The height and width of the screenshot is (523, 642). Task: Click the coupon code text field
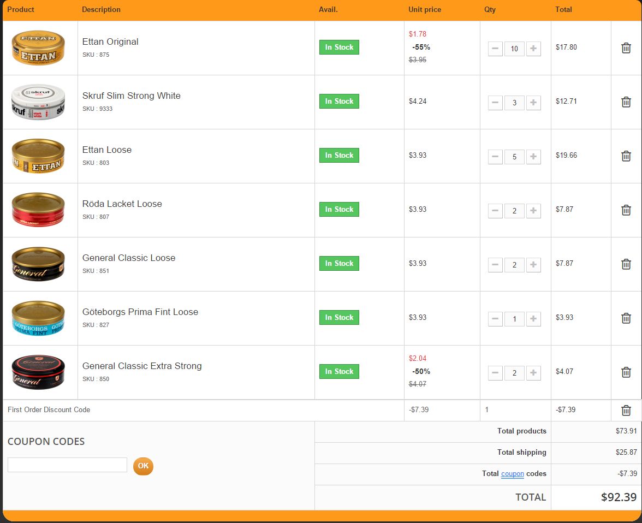pyautogui.click(x=67, y=465)
